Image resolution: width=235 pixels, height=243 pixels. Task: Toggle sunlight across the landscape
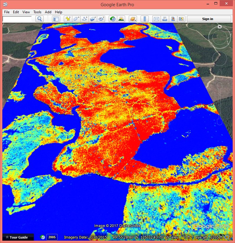[121, 19]
